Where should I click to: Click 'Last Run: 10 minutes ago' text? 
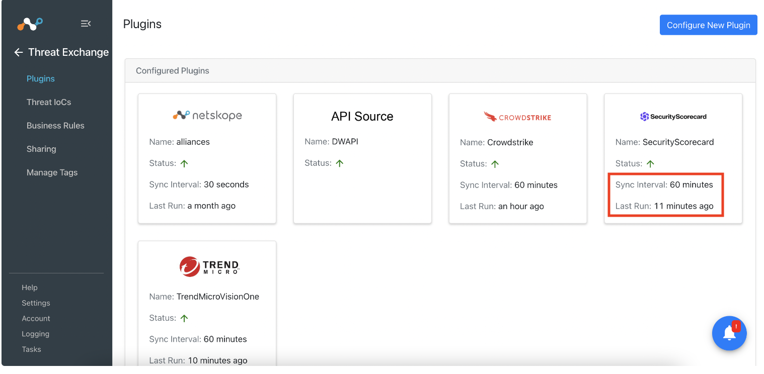[198, 360]
